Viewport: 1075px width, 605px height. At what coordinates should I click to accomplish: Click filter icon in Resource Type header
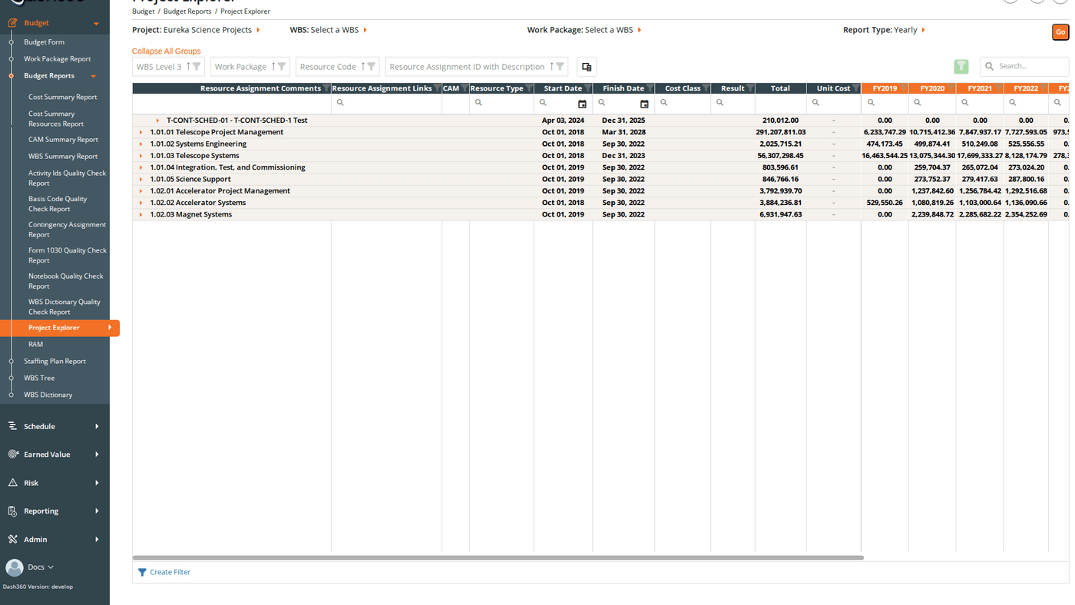[x=529, y=88]
